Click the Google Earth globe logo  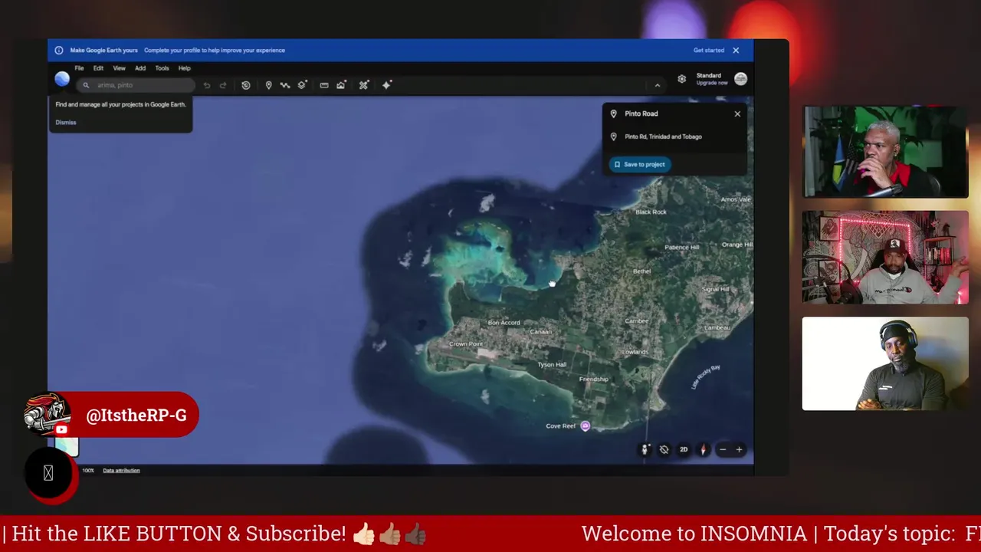[x=62, y=79]
